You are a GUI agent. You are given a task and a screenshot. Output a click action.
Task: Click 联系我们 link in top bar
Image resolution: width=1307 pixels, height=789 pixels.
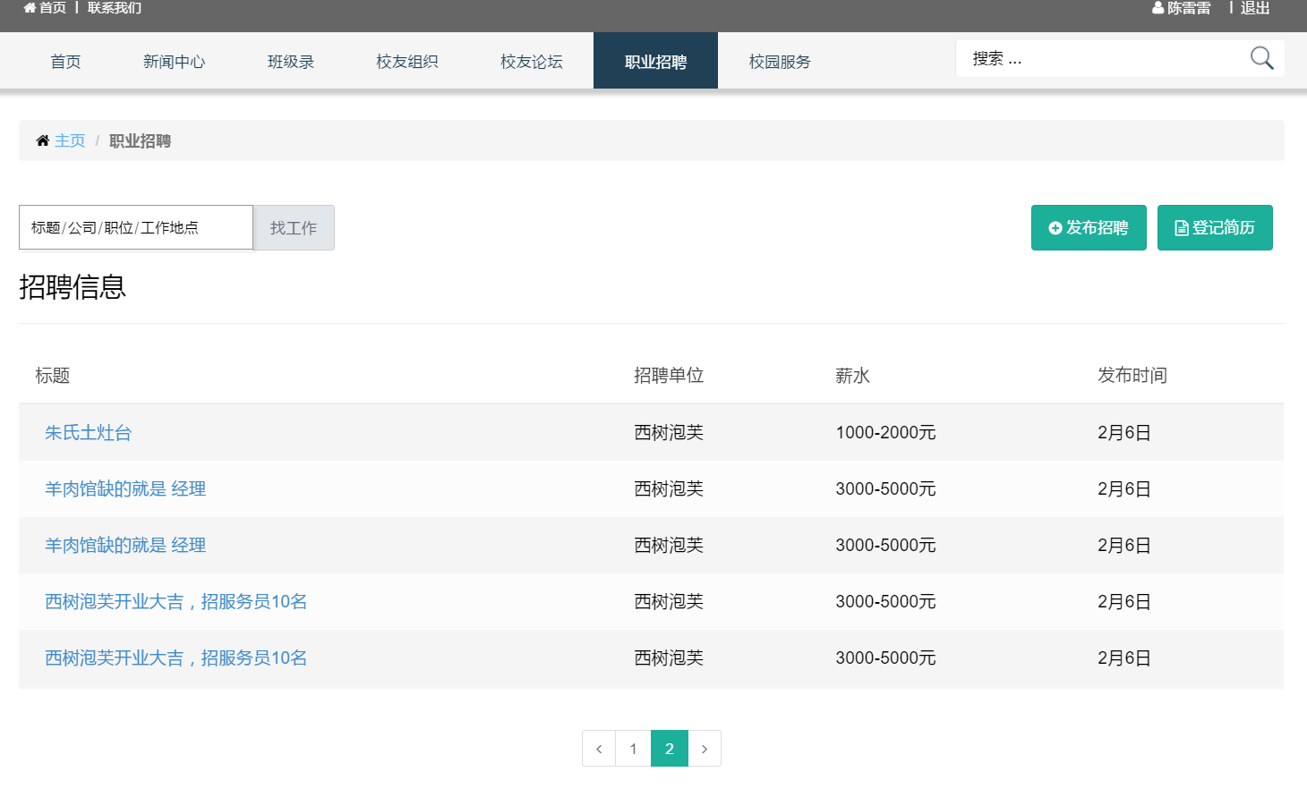115,8
